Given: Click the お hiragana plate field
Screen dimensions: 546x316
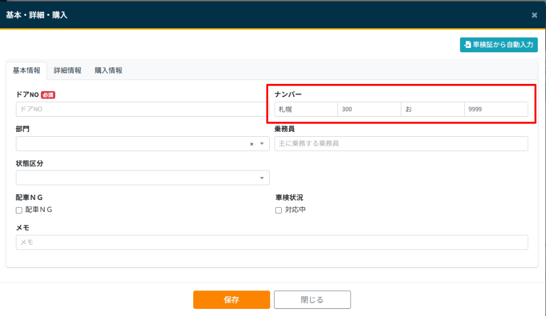Looking at the screenshot, I should coord(433,109).
